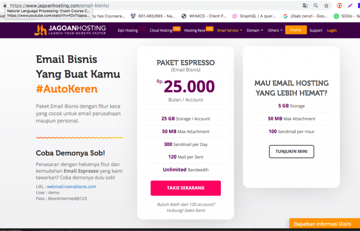
Task: Click the Jagoan Hosting logo
Action: click(70, 30)
